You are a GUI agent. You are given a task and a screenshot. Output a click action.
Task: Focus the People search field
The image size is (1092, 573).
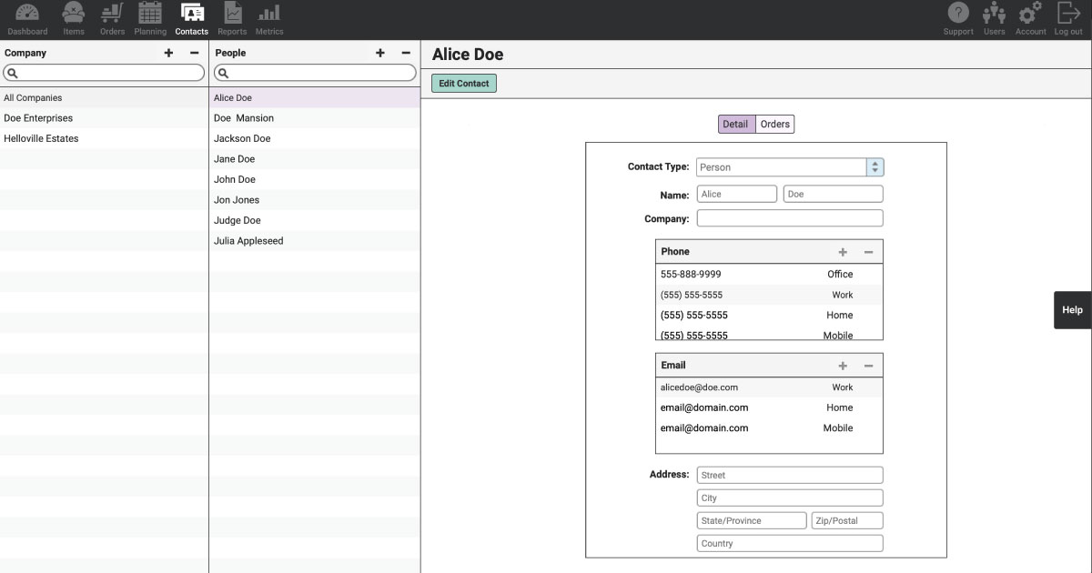point(315,73)
